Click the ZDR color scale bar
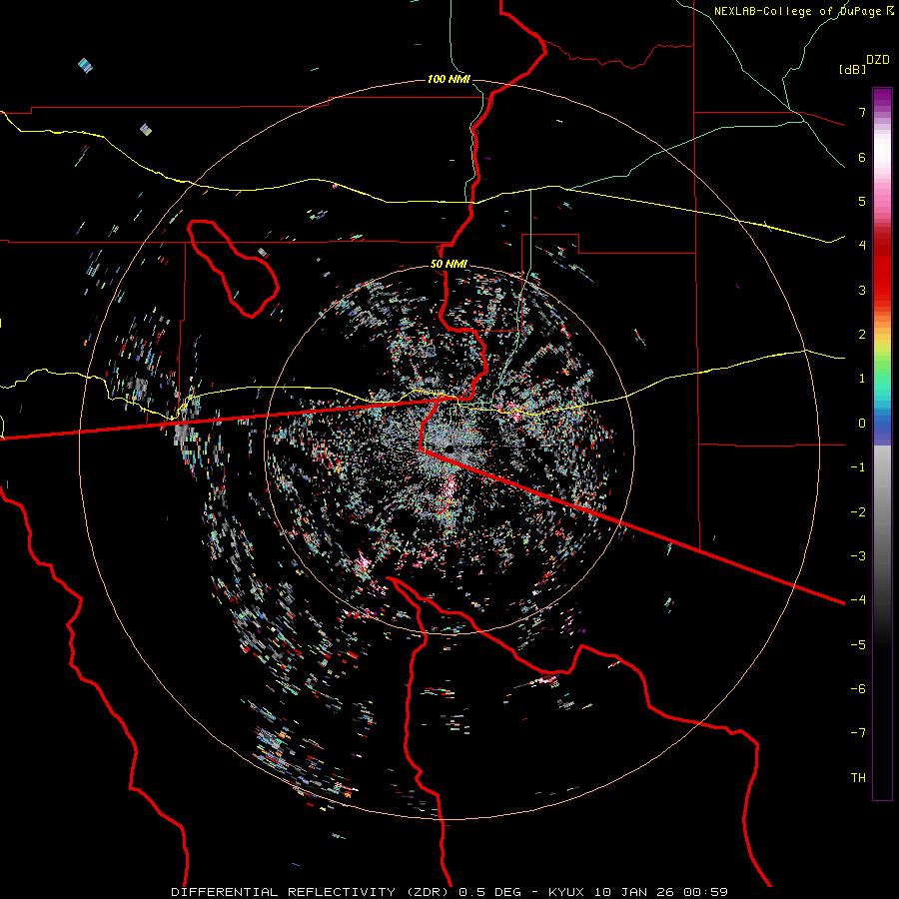This screenshot has width=899, height=899. pyautogui.click(x=882, y=444)
